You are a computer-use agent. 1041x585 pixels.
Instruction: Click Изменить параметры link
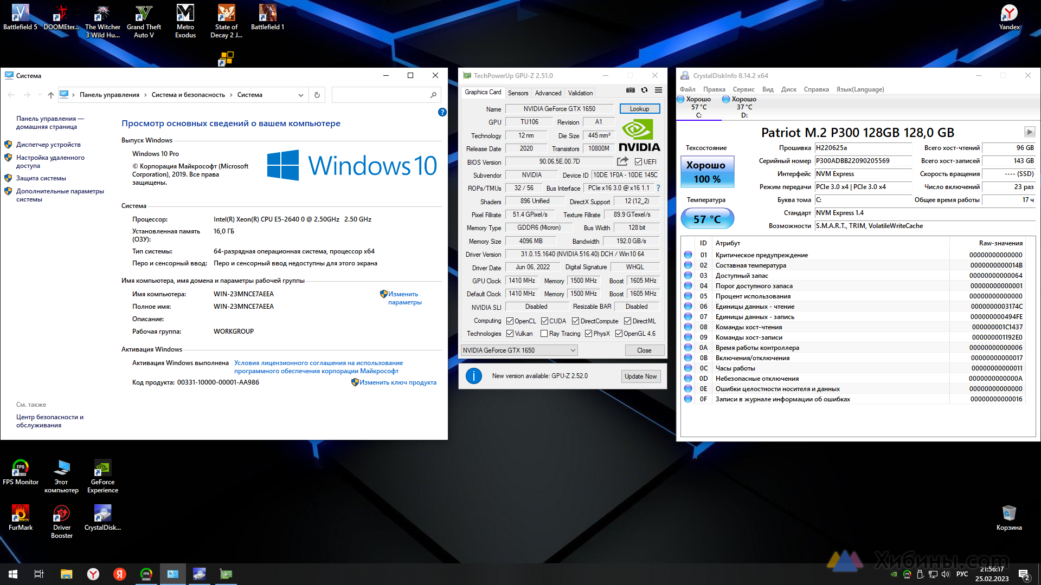point(404,298)
